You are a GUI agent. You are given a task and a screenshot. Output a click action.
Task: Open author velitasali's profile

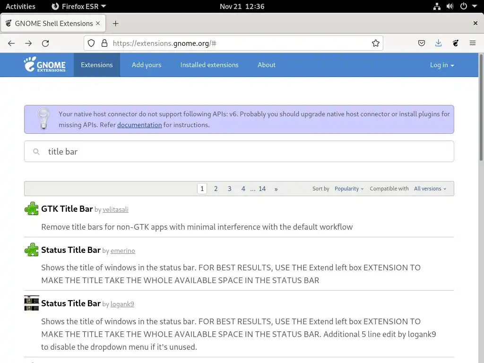click(115, 209)
